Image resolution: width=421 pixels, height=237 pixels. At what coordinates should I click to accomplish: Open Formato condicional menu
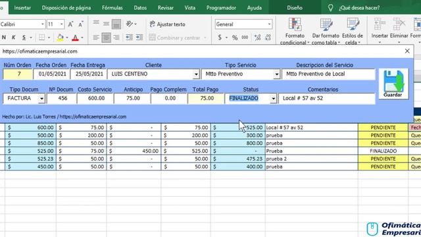tap(295, 31)
